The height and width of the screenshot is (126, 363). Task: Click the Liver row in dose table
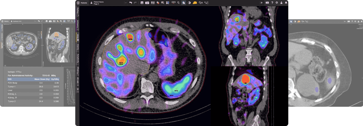(x=33, y=90)
